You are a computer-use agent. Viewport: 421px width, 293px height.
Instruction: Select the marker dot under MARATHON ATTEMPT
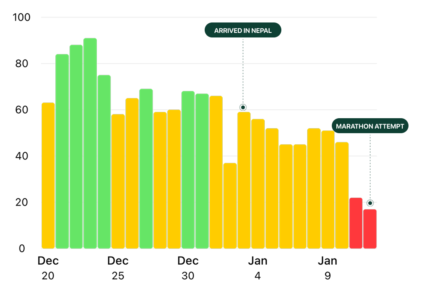point(370,203)
